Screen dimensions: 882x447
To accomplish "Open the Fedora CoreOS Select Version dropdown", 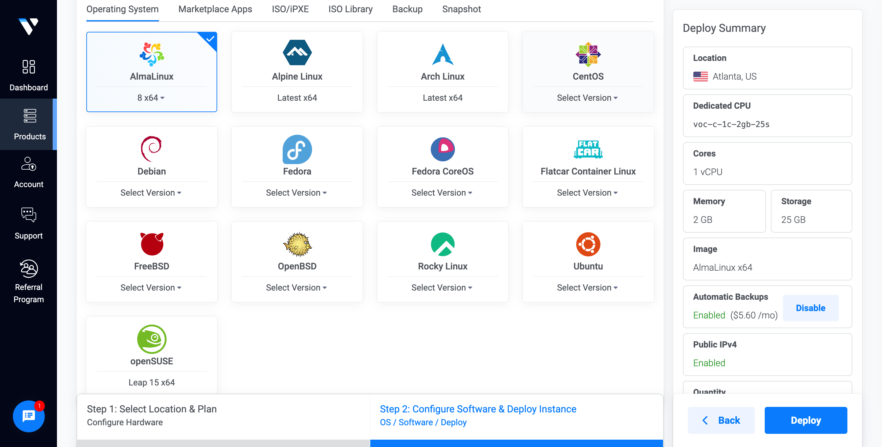I will (x=442, y=193).
